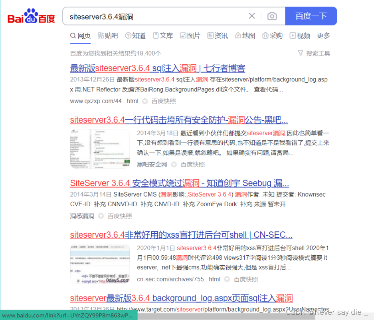Click the cn-sec.com/archives/755...html URL
374x320 pixels.
coord(178,279)
